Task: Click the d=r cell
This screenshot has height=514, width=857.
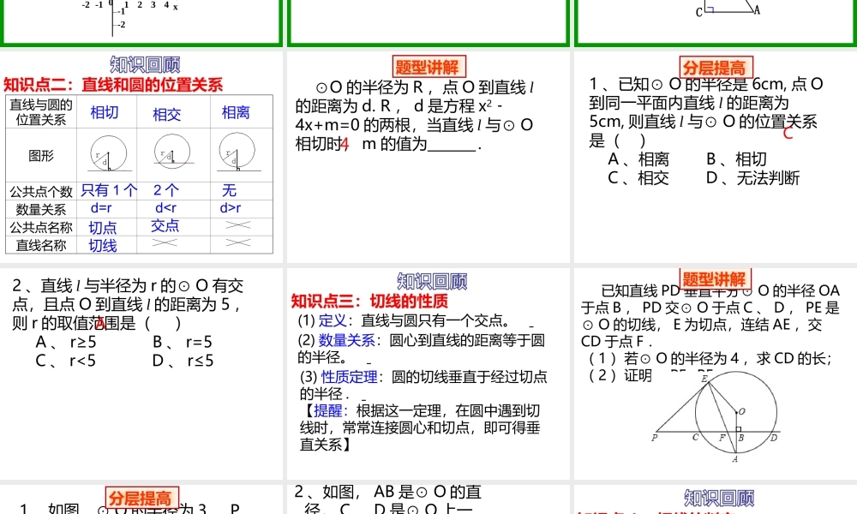Action: click(101, 207)
